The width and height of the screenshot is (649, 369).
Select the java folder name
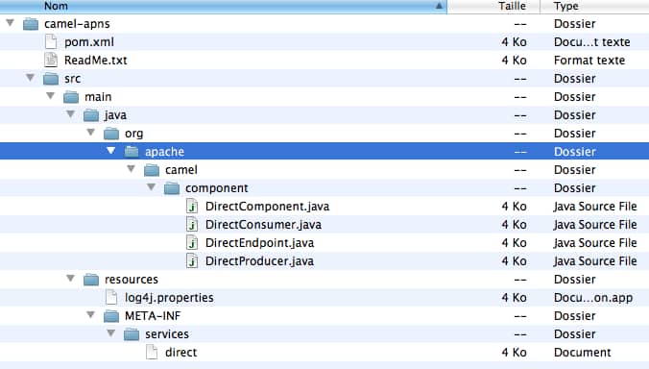(x=115, y=115)
